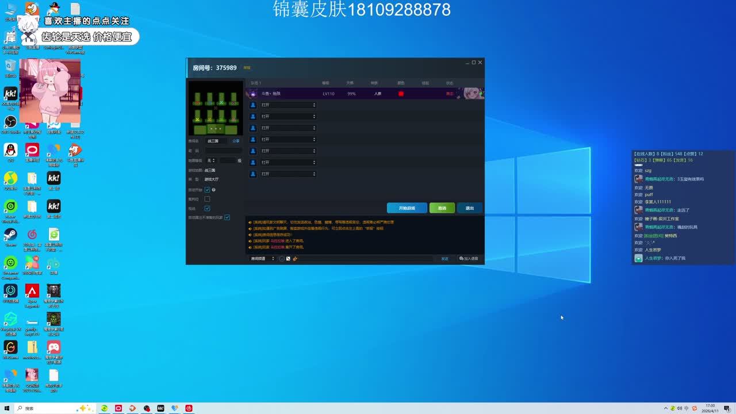The height and width of the screenshot is (414, 736).
Task: Toggle auto-kick unprepared players checkbox
Action: point(227,217)
